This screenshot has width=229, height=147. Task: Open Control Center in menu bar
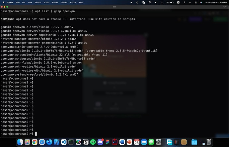195,2
